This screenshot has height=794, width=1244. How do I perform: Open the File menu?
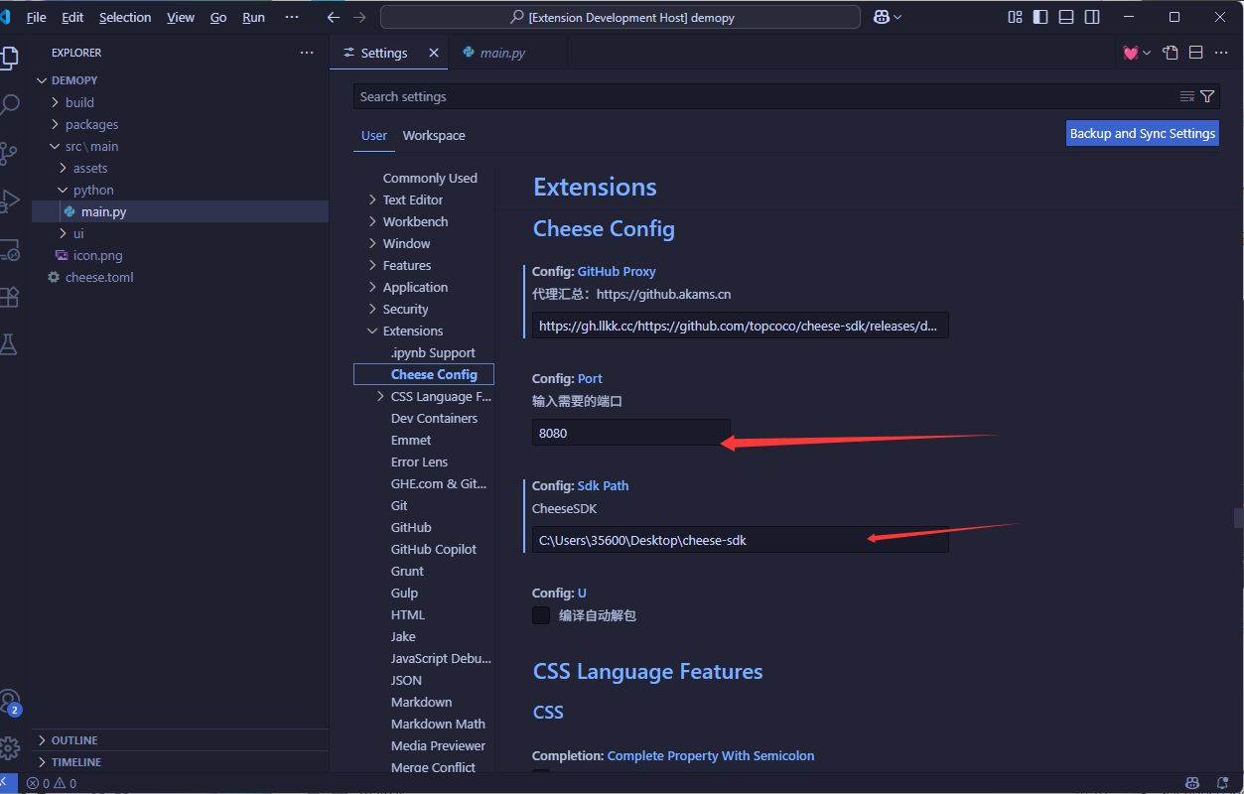click(37, 17)
